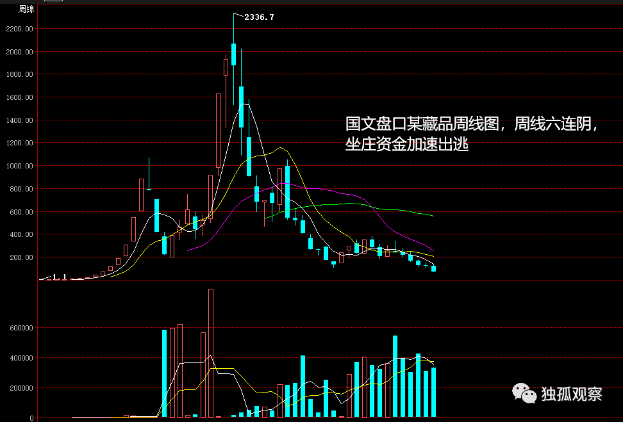Click the 200000 volume axis value
This screenshot has height=422, width=623.
click(x=22, y=388)
